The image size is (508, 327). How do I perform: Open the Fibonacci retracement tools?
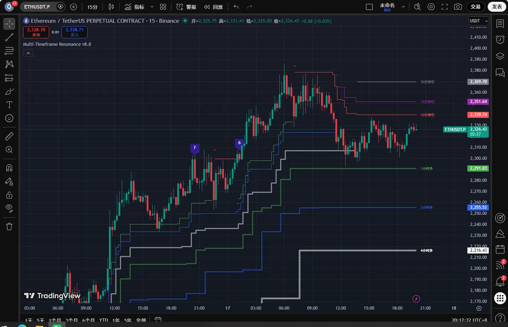pos(9,51)
